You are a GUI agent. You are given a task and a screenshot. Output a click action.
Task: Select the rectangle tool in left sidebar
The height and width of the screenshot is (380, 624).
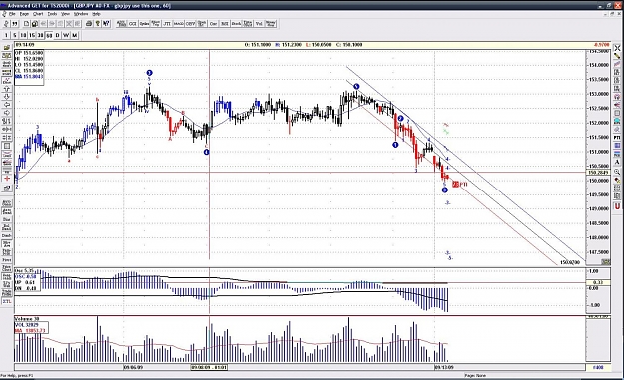[7, 146]
